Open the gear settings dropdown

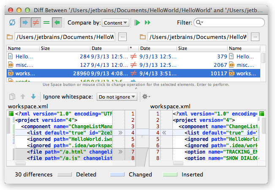coord(146,96)
